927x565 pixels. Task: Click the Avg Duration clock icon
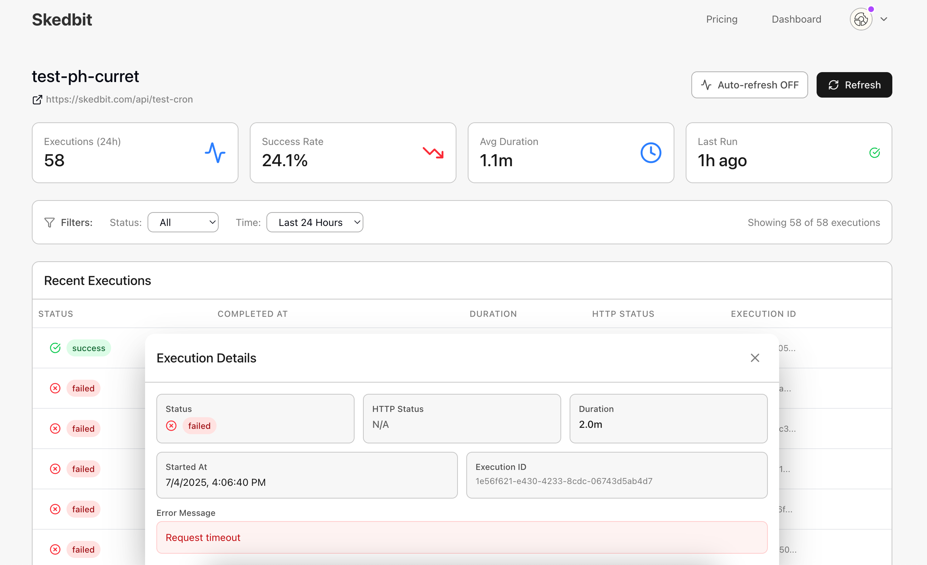(x=650, y=153)
